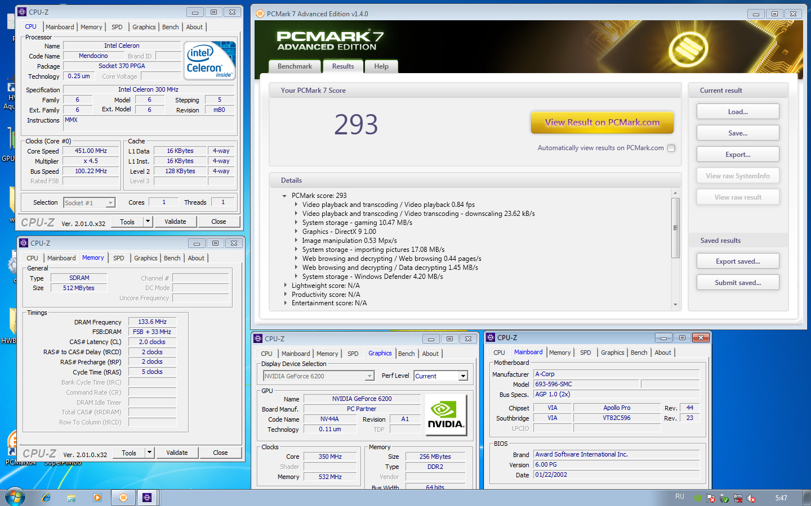Open the Tools dropdown arrow in Memory window

point(150,453)
